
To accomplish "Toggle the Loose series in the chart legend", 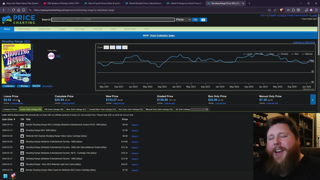I will point(248,54).
